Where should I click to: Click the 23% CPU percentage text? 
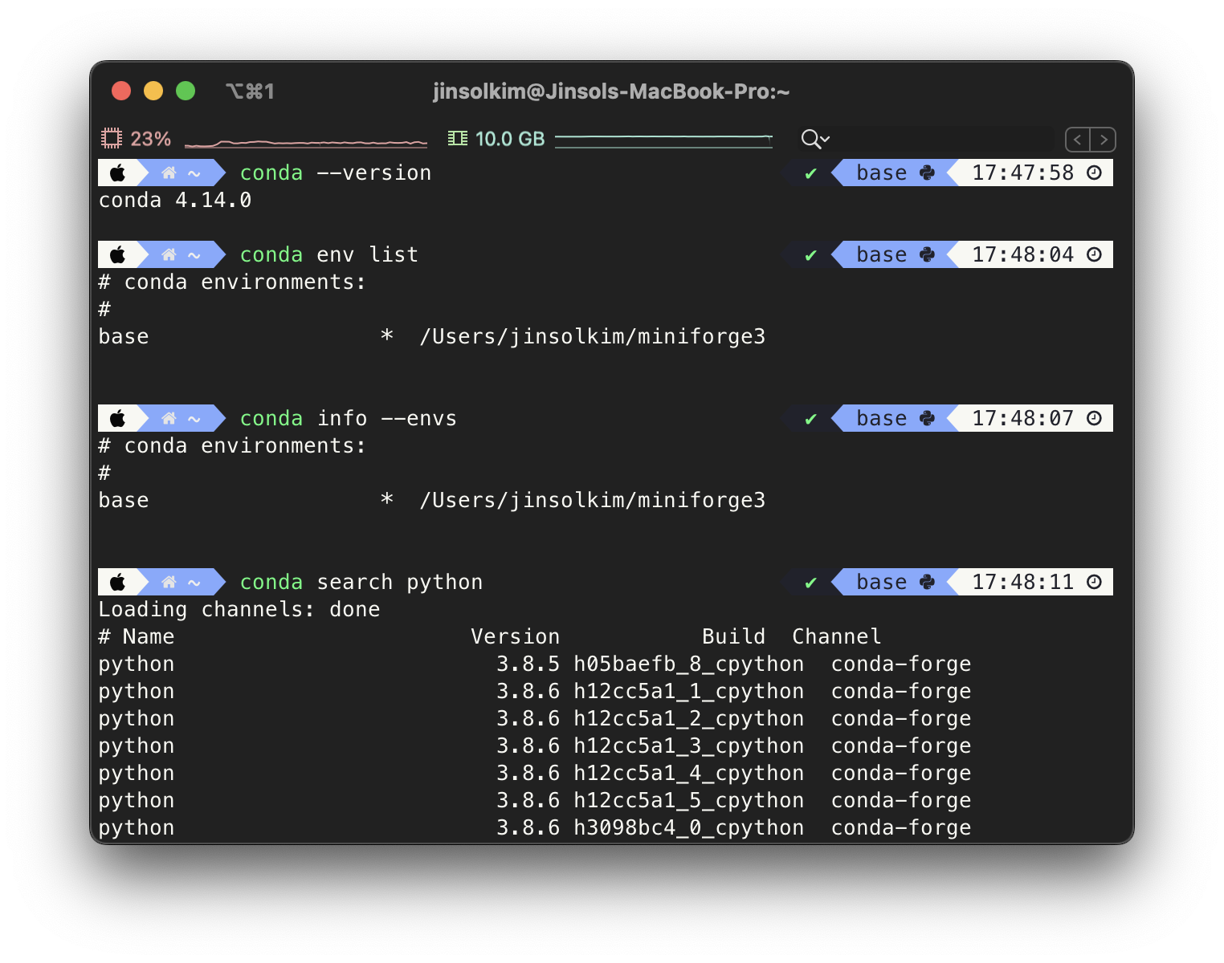[150, 139]
